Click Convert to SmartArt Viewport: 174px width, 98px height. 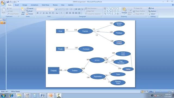tap(93, 14)
